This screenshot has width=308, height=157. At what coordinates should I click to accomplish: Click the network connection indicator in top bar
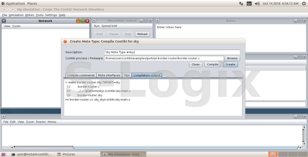coord(241,4)
